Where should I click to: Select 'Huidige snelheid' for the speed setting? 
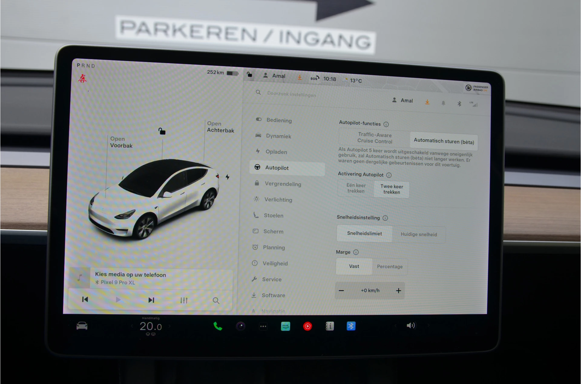419,234
